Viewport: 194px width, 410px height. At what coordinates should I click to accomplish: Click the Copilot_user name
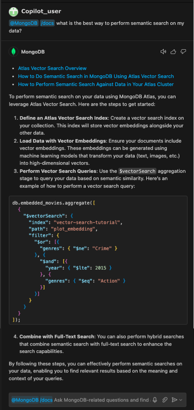coord(41,11)
